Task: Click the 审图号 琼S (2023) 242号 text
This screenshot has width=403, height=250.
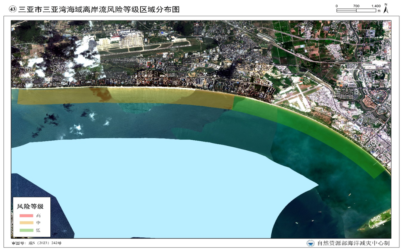Action: 37,243
